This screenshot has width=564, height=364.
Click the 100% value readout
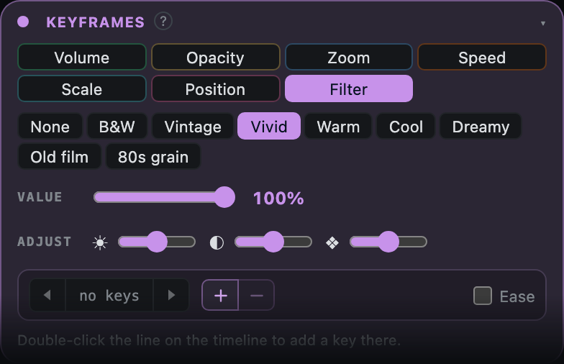pyautogui.click(x=278, y=198)
